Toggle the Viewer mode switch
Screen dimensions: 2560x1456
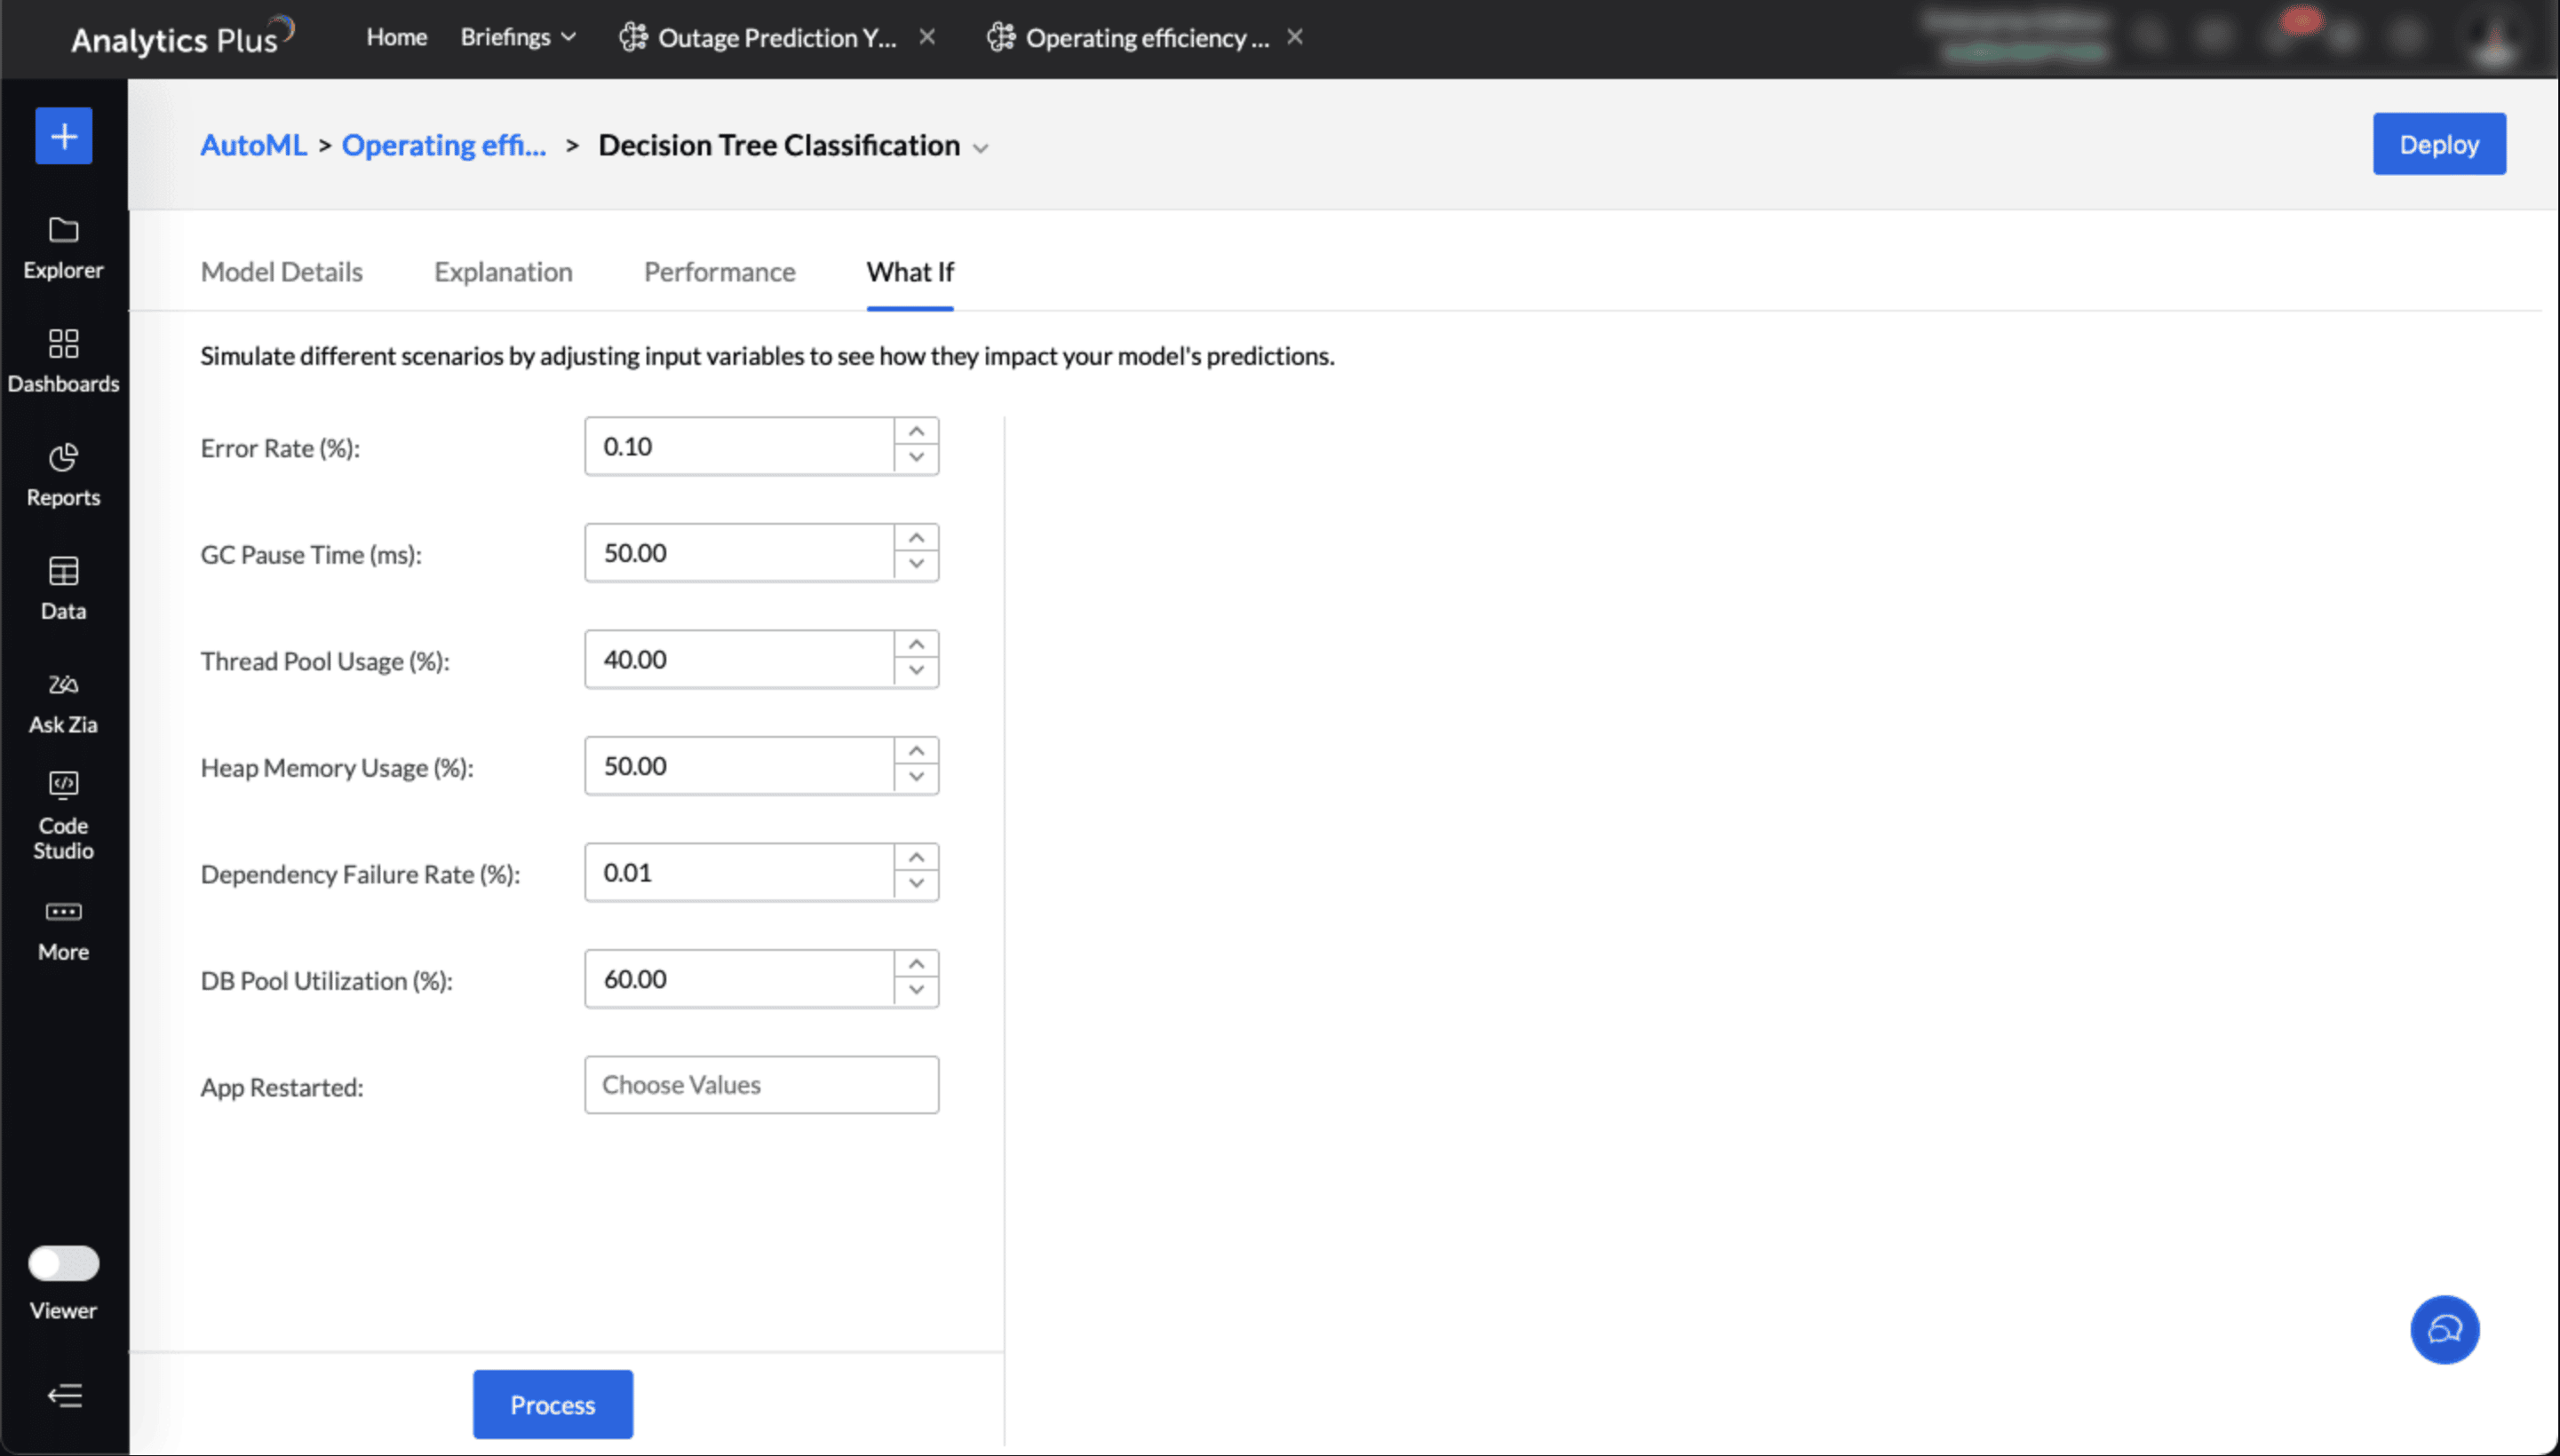[x=63, y=1263]
